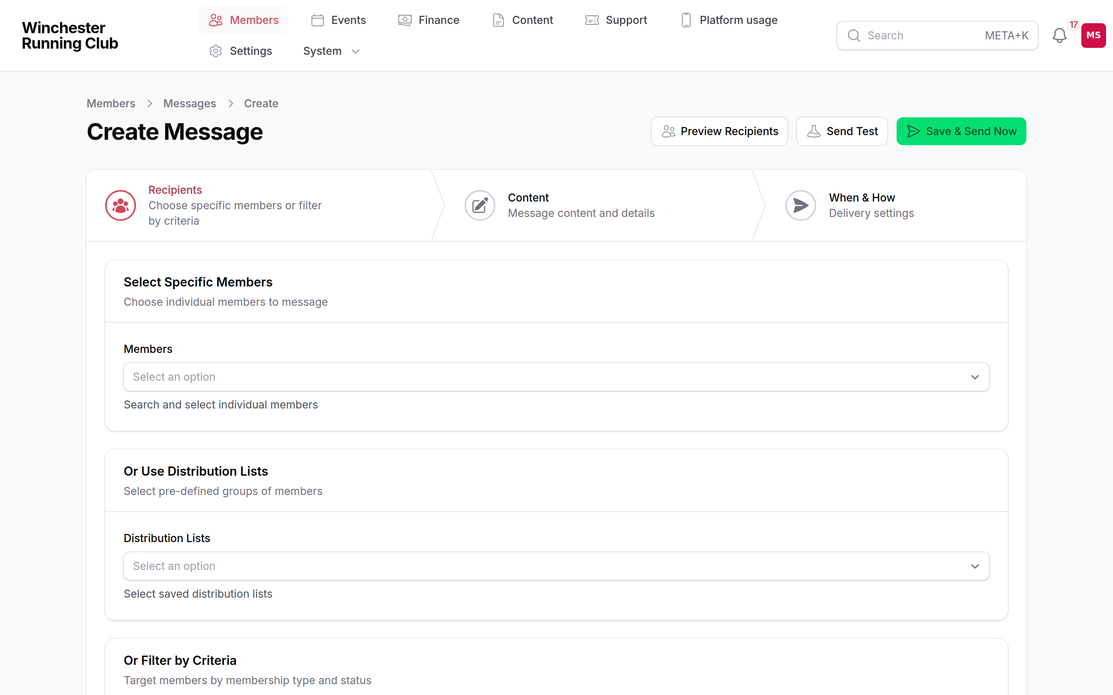The width and height of the screenshot is (1113, 695).
Task: Click the Content step pencil icon
Action: [480, 205]
